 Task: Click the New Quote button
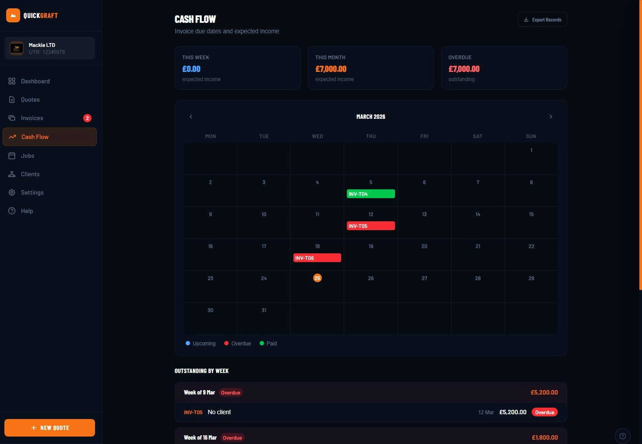pos(49,428)
